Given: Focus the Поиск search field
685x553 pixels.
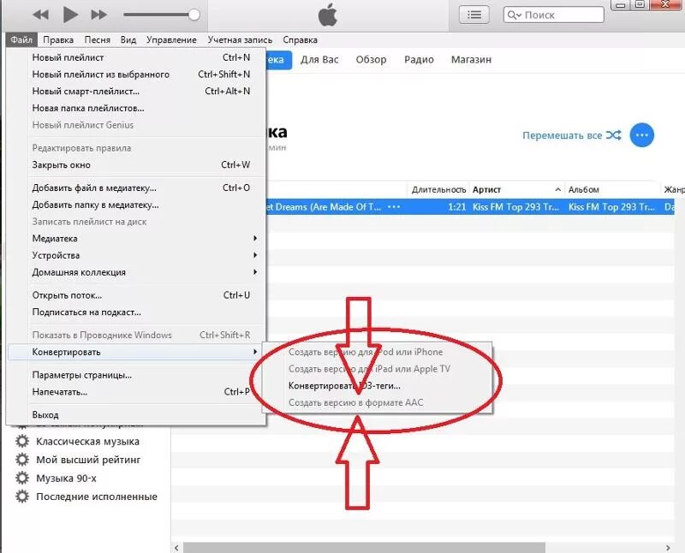Looking at the screenshot, I should 553,15.
